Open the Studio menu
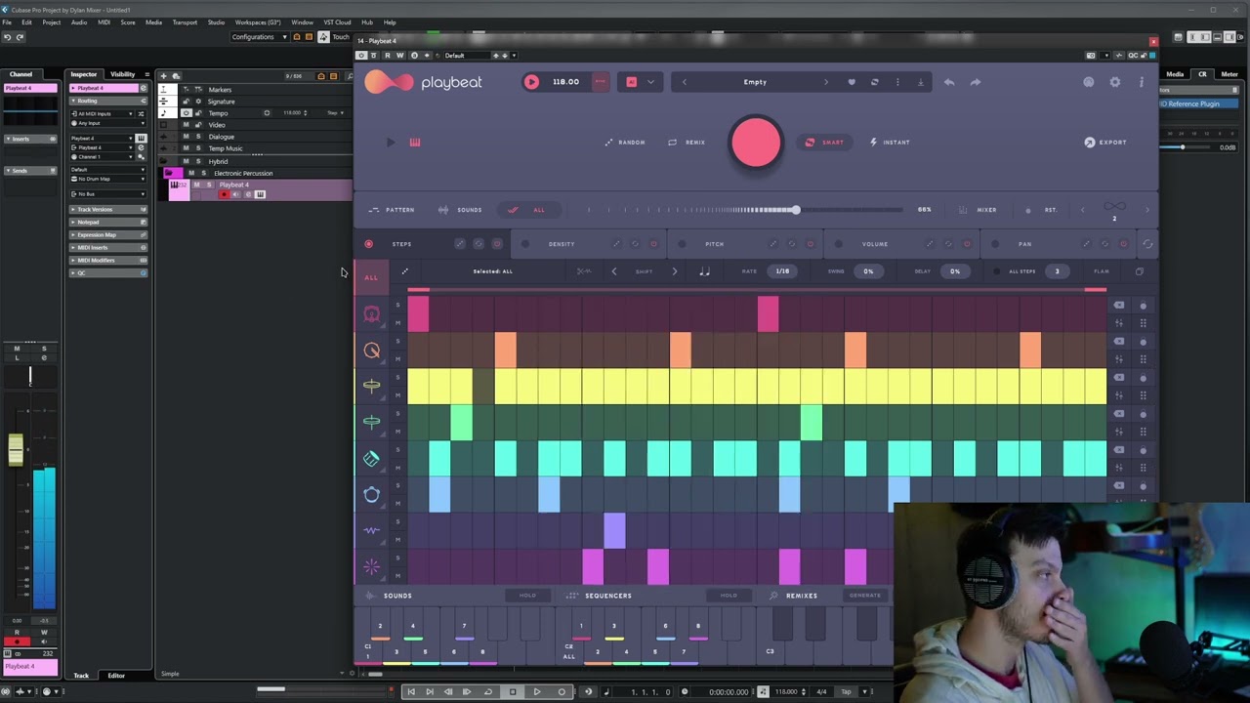 coord(216,22)
